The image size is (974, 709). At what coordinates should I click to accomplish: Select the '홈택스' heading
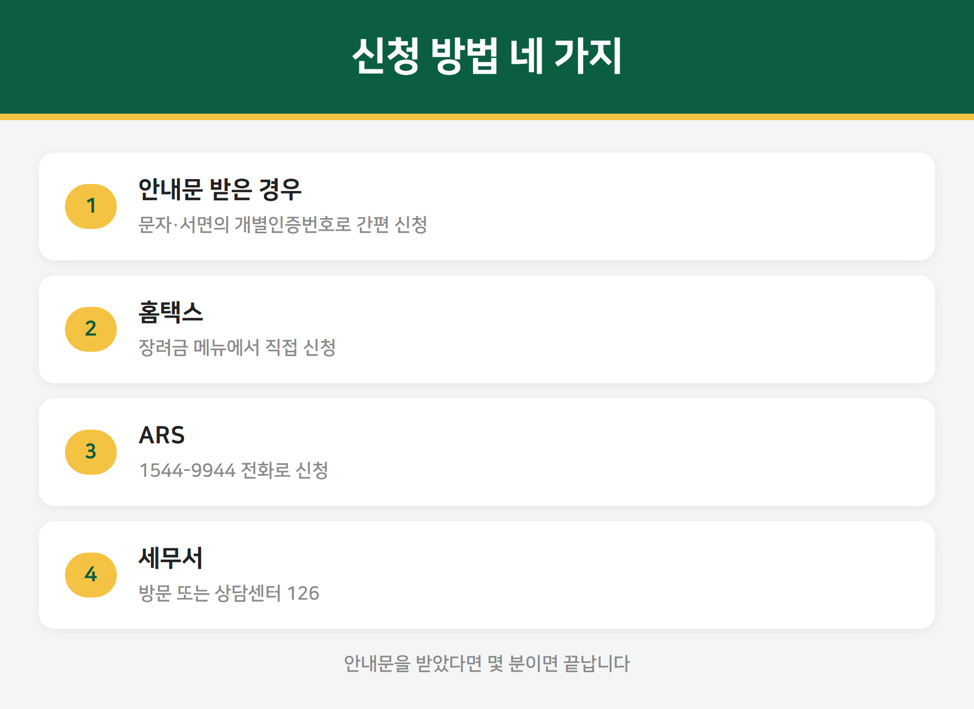point(170,312)
